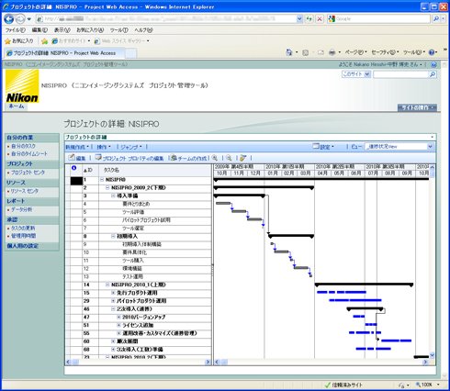
Task: Open the 新規作成 menu
Action: [x=77, y=147]
